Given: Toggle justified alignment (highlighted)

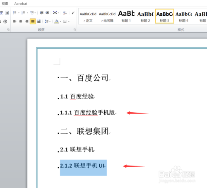Looking at the screenshot, I should coord(33,21).
